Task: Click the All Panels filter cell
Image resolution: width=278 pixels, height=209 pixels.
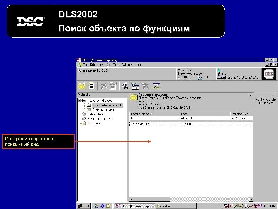Action: 205,118
